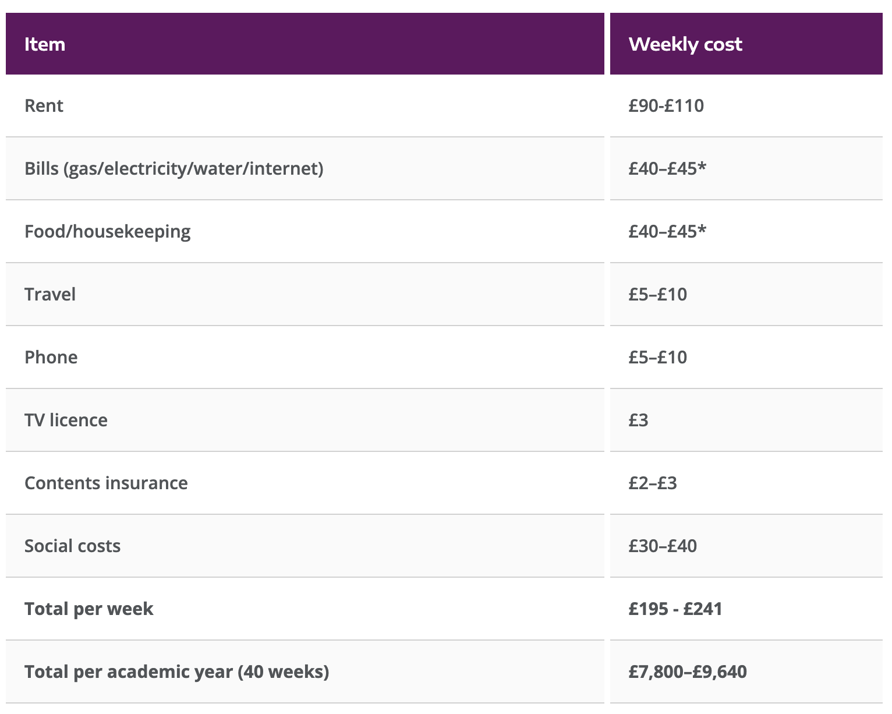Click the bills cost £40–£45* value
This screenshot has height=714, width=892.
(667, 168)
